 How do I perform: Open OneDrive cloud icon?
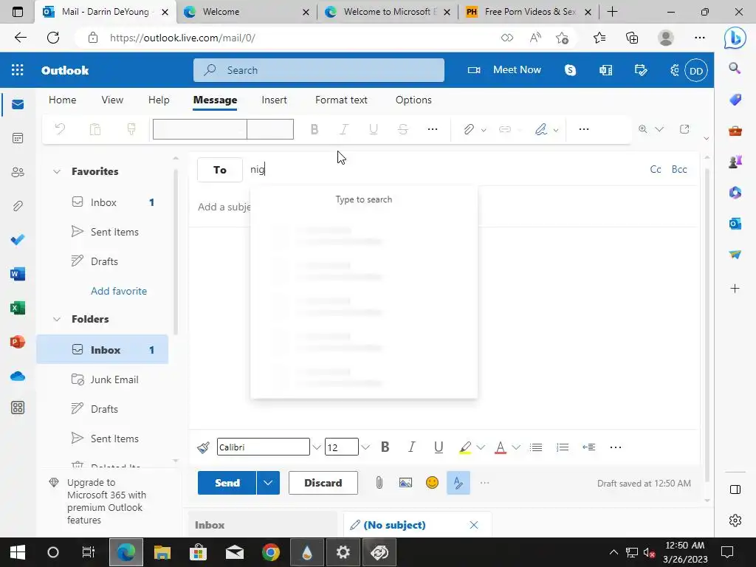point(18,376)
